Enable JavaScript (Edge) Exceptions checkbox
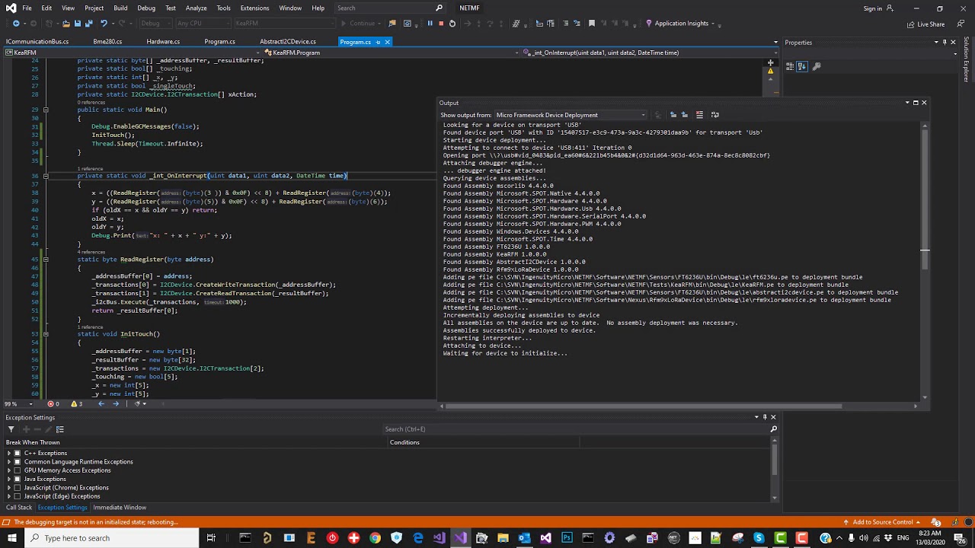Screen dimensions: 975x548 click(18, 496)
